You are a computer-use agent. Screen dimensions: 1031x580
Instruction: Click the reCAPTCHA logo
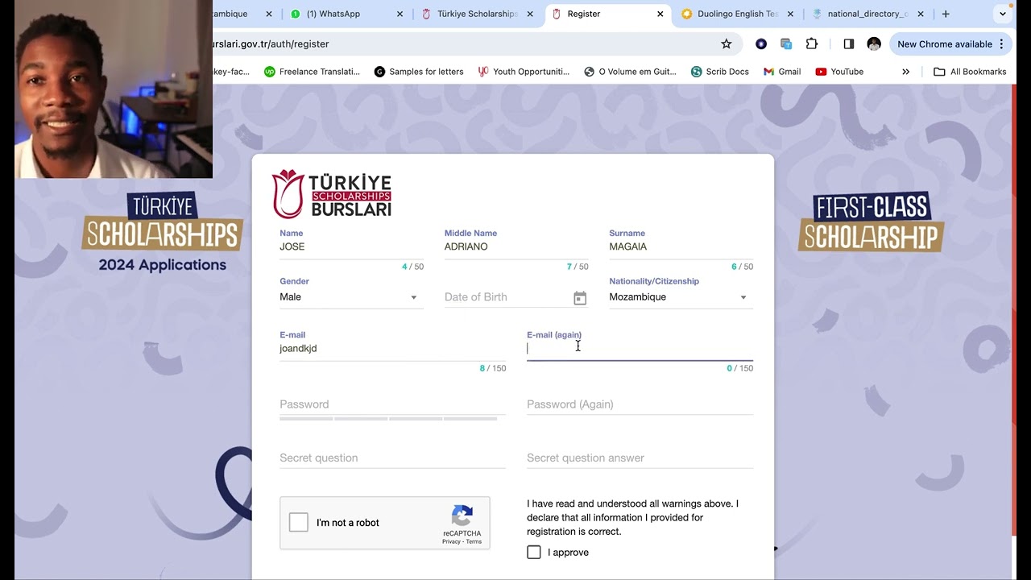[462, 516]
